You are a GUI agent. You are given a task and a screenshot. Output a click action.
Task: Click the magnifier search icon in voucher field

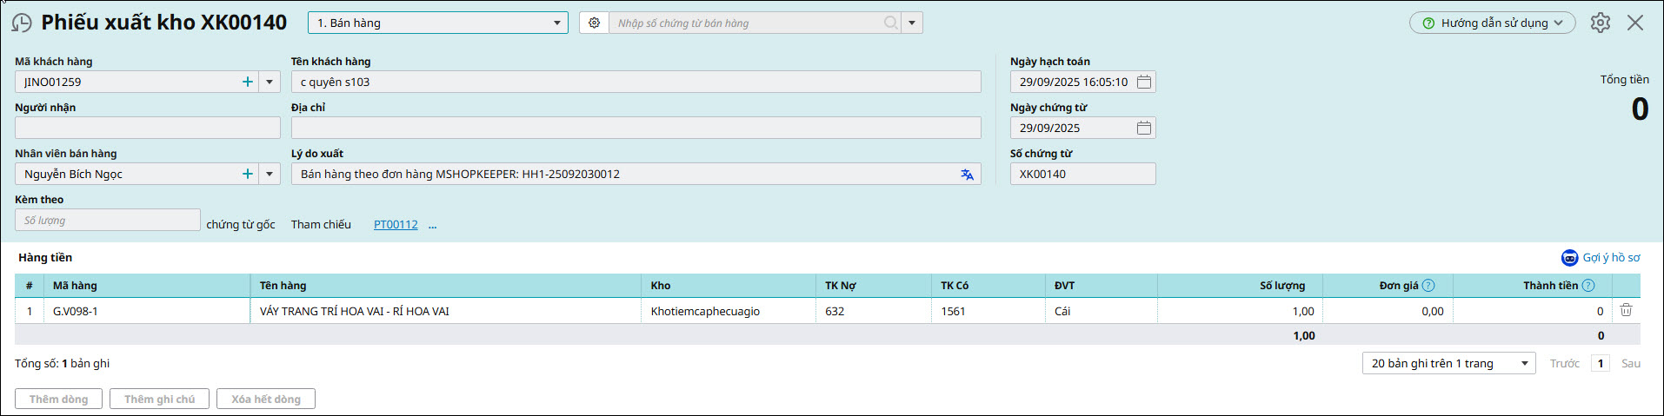[x=890, y=23]
